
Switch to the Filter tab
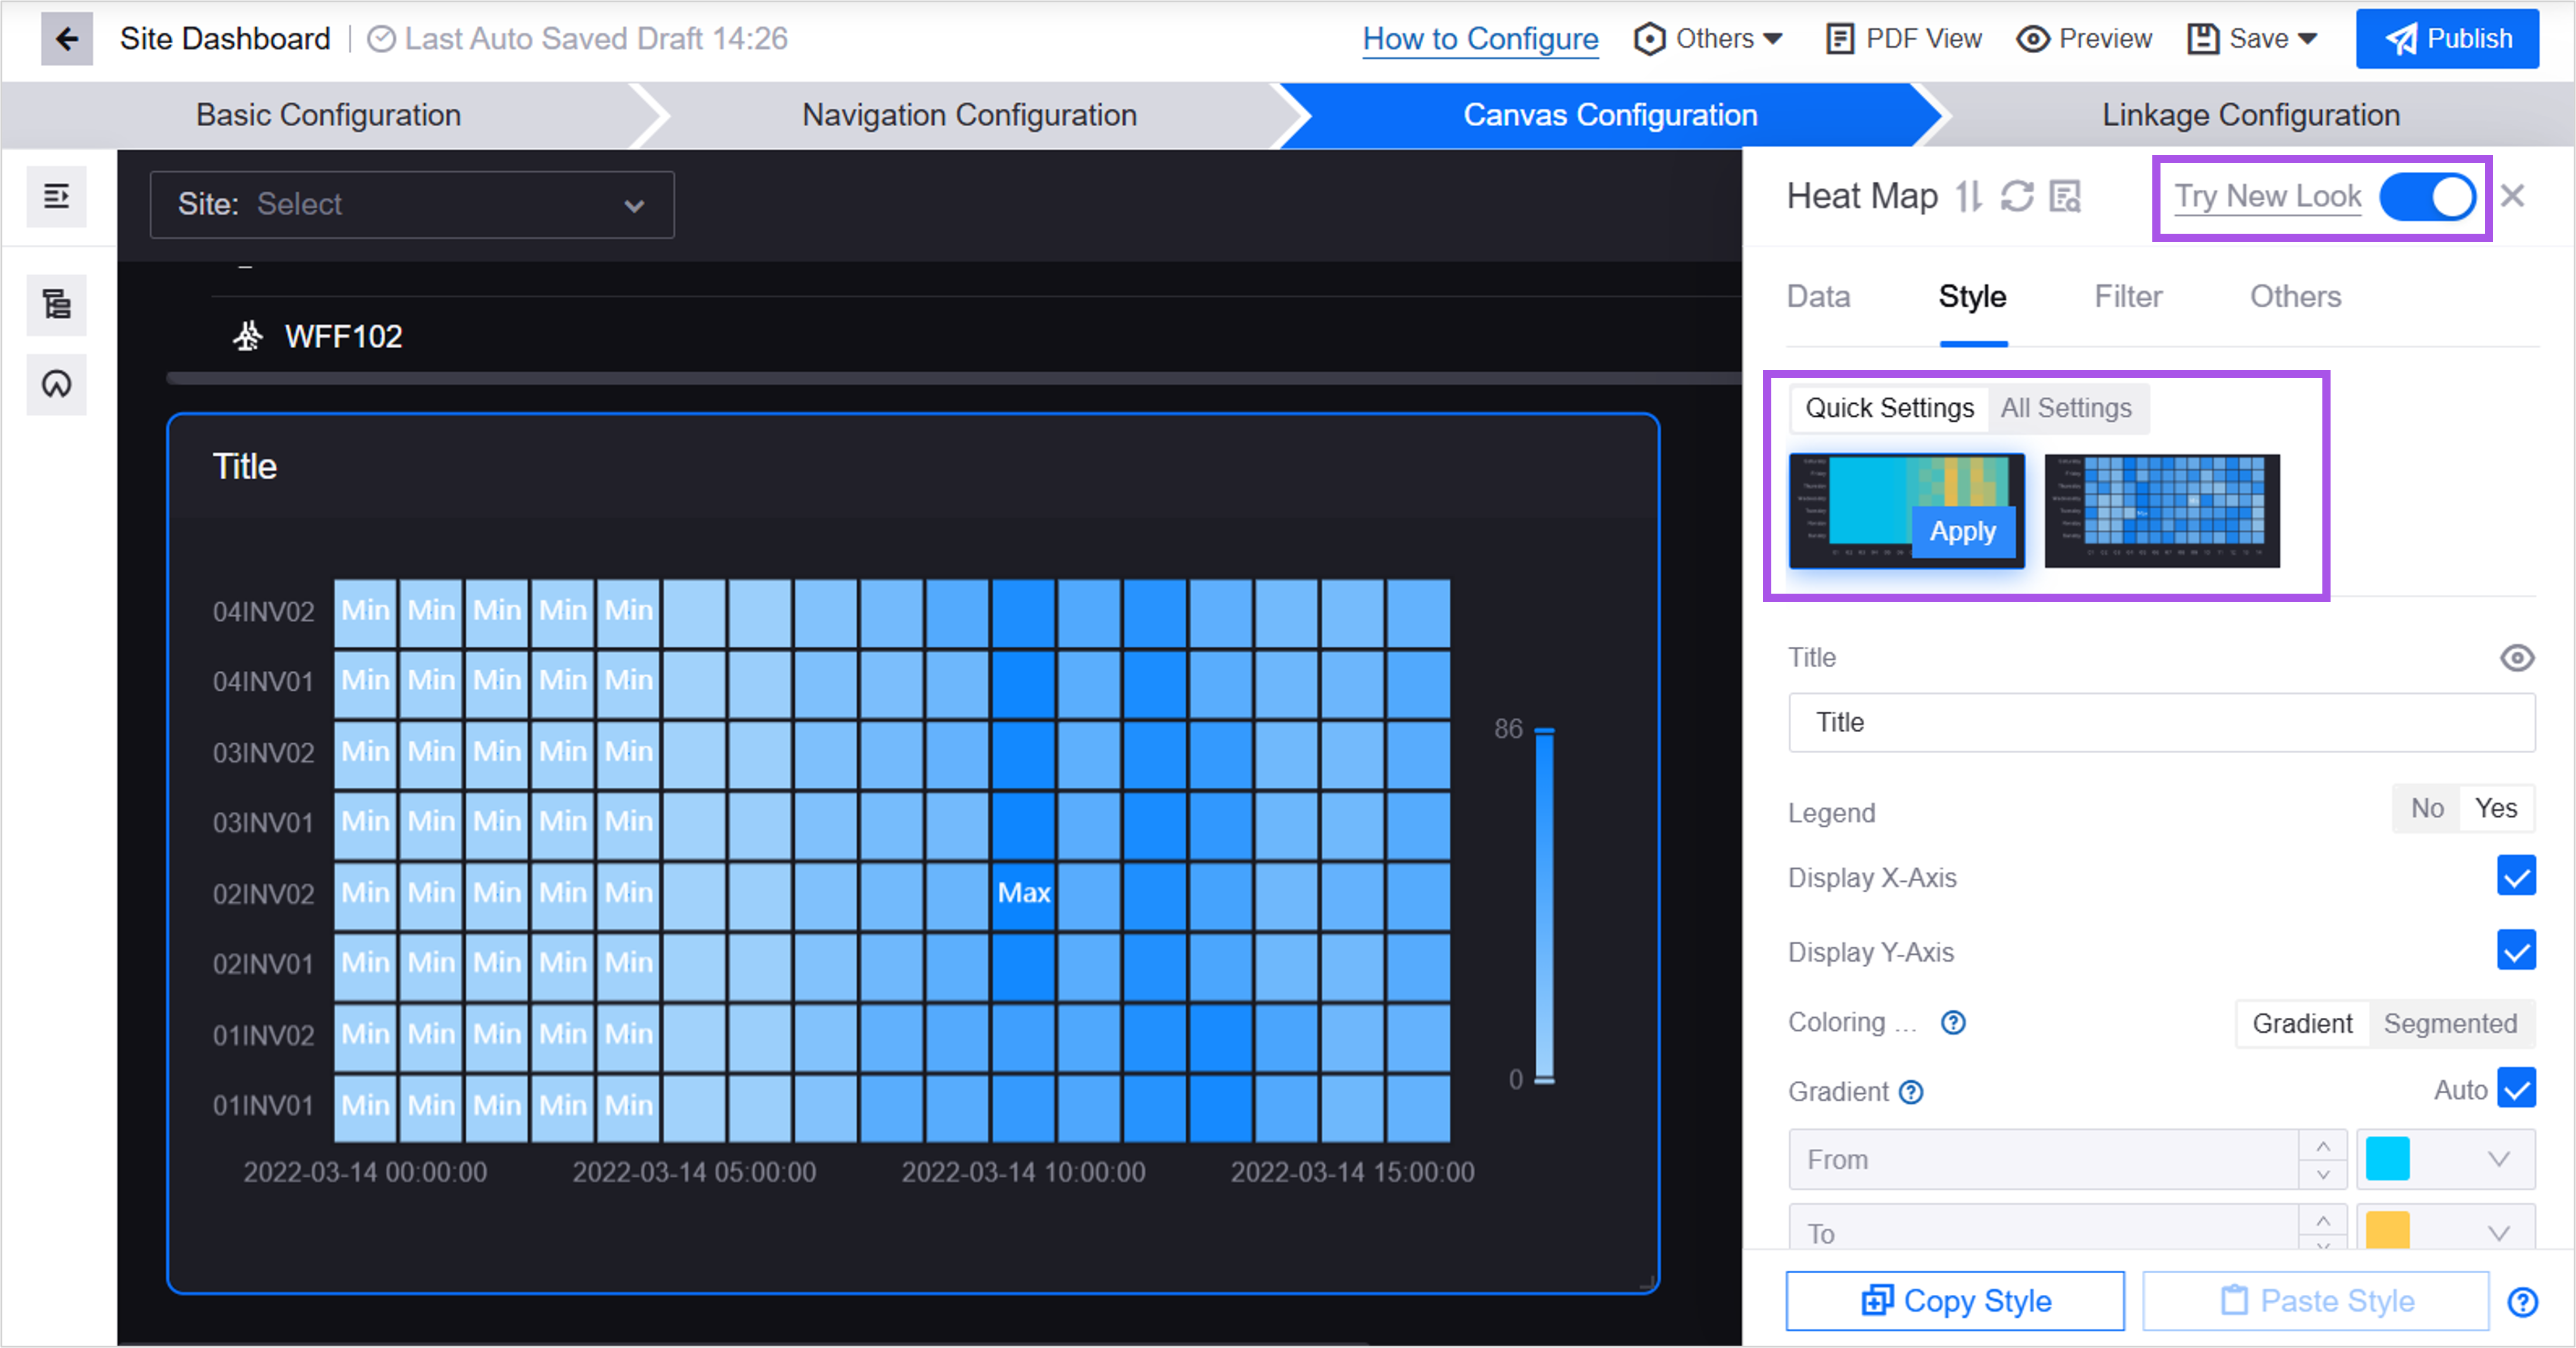(x=2128, y=297)
